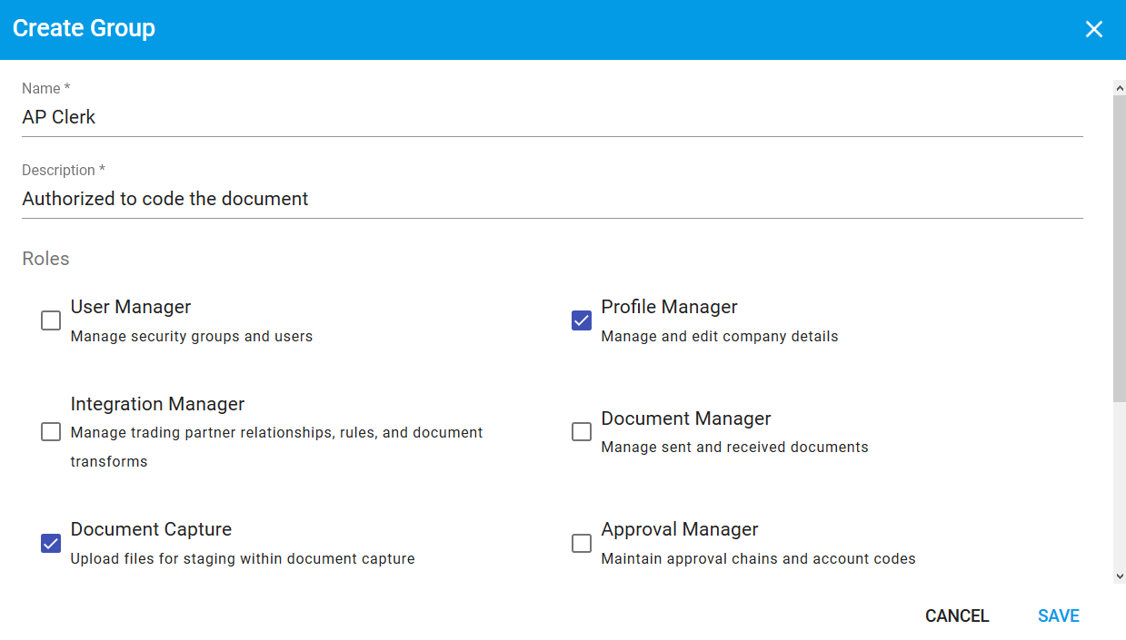
Task: Select the Profile Manager role label
Action: point(669,307)
